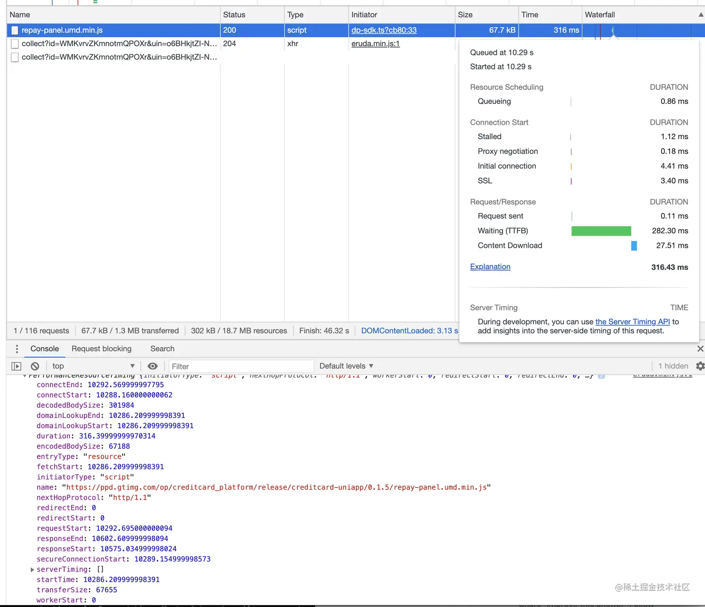
Task: Switch to the Search tab
Action: (162, 348)
